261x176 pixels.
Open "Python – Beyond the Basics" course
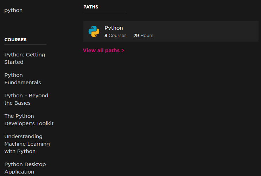pyautogui.click(x=26, y=99)
